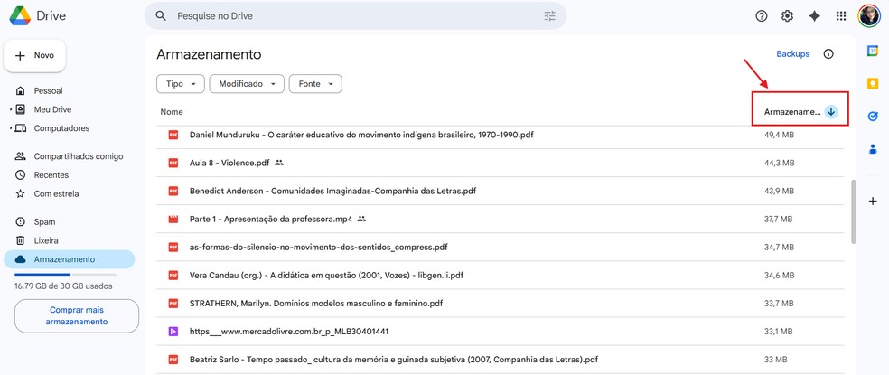Open the Backups link
Screen dimensions: 889x375
pyautogui.click(x=793, y=54)
